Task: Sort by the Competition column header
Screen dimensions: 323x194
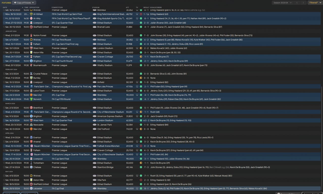Action: (x=57, y=8)
